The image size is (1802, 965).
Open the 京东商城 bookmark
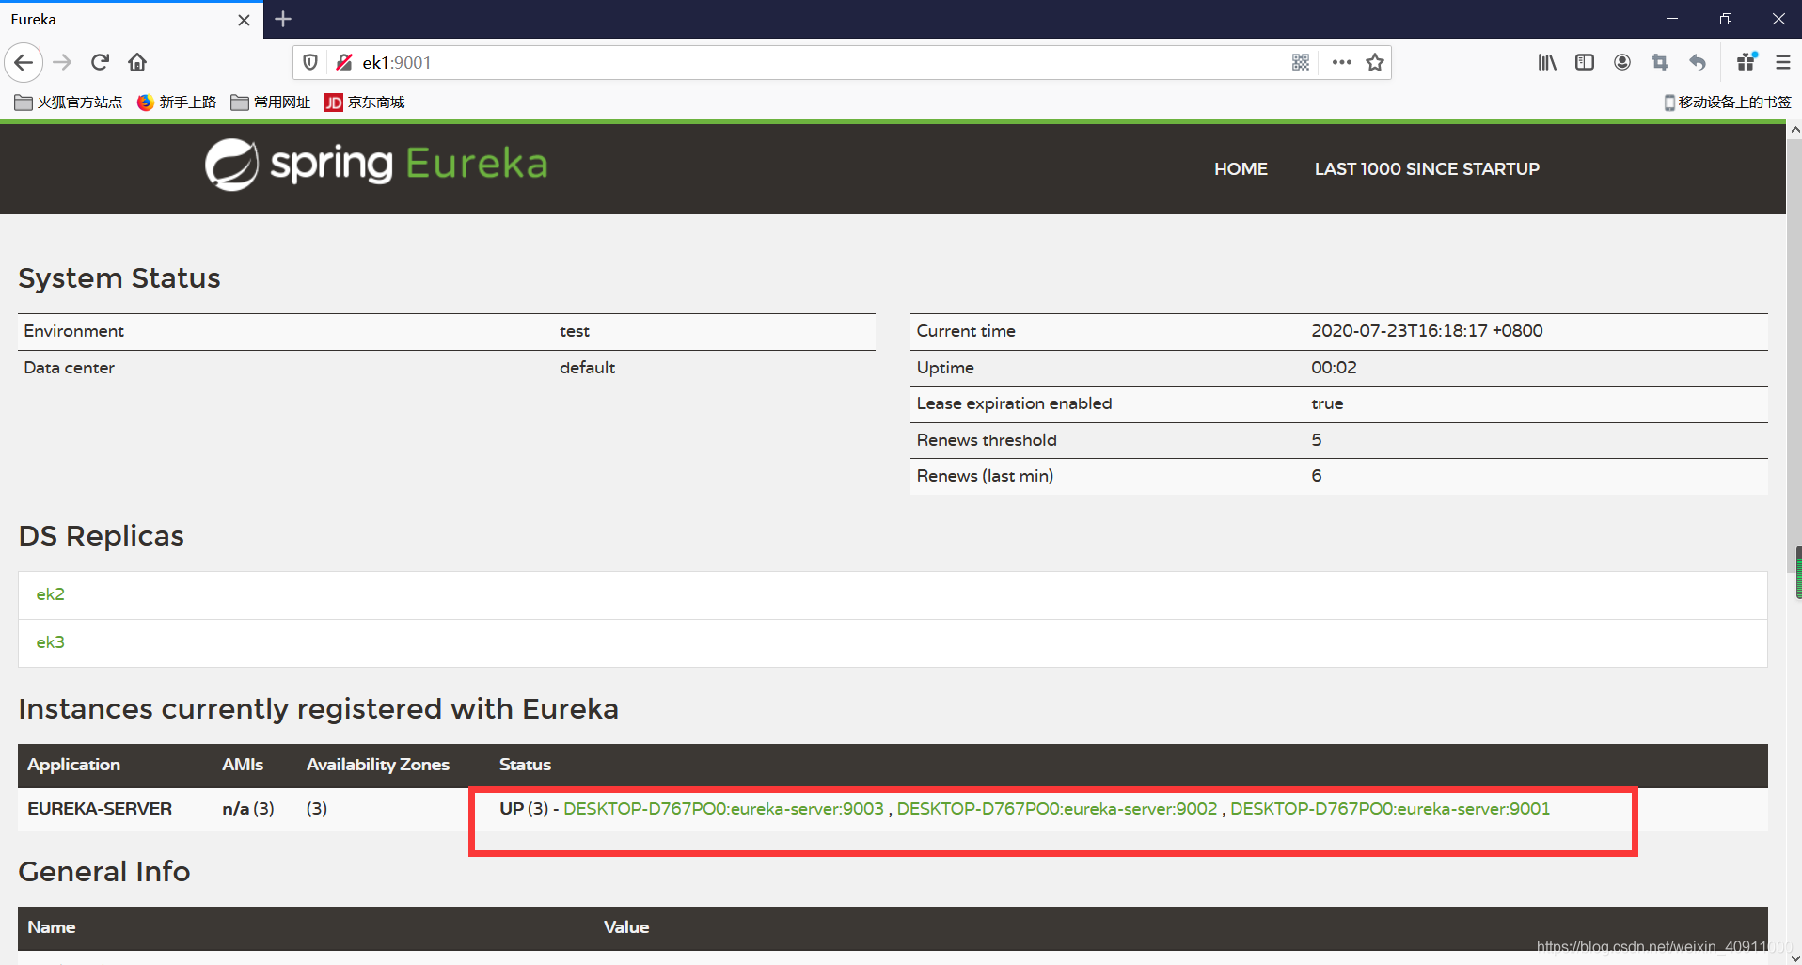click(x=365, y=103)
